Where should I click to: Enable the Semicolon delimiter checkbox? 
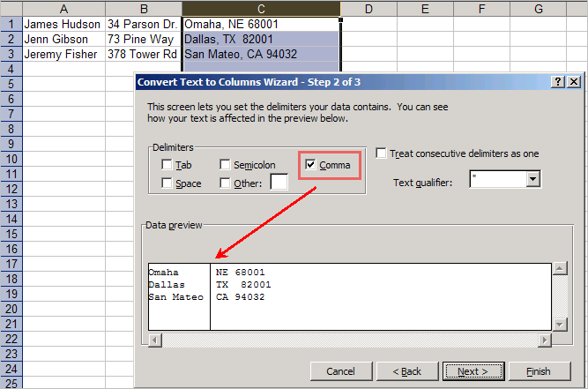[x=226, y=165]
